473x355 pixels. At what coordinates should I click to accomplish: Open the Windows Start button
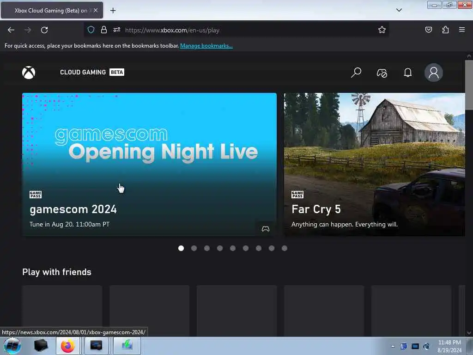[x=12, y=346]
